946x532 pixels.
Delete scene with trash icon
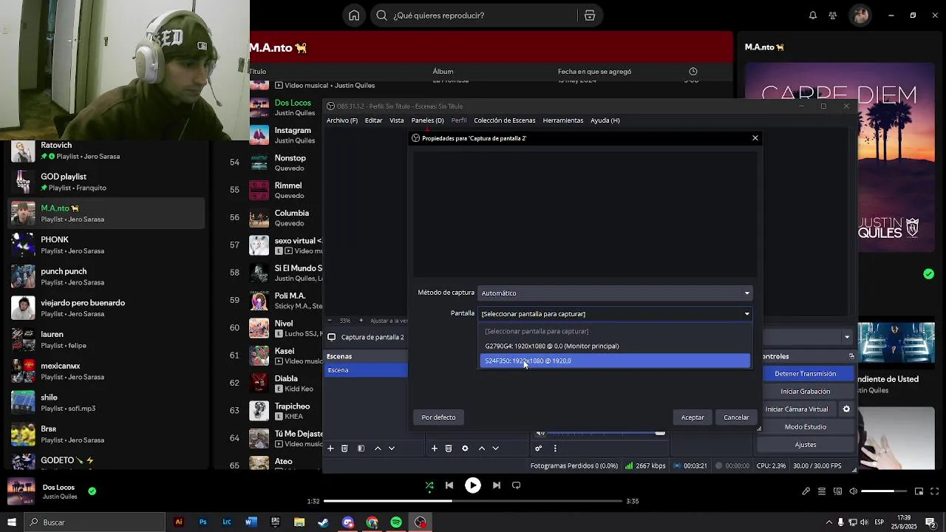[344, 449]
